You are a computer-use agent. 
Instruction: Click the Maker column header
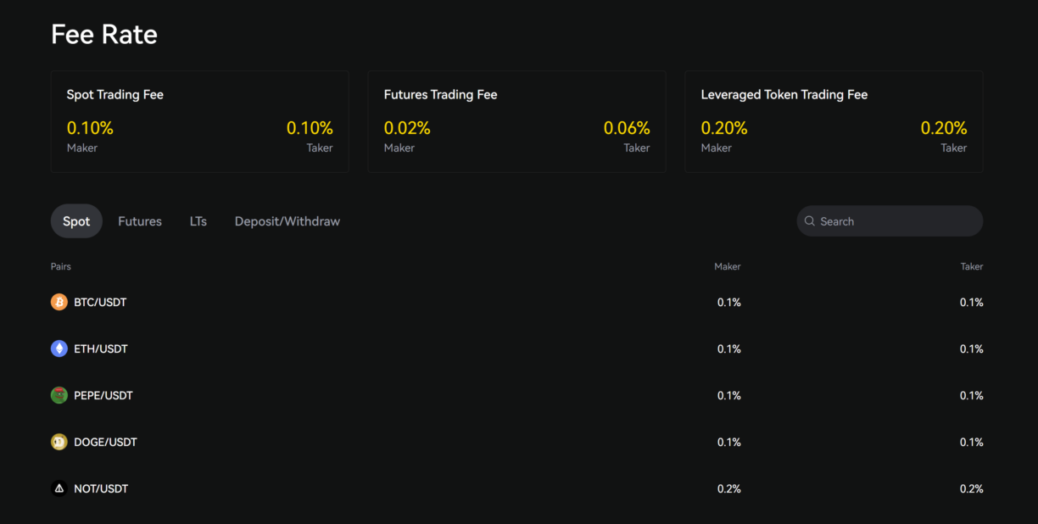pos(727,266)
